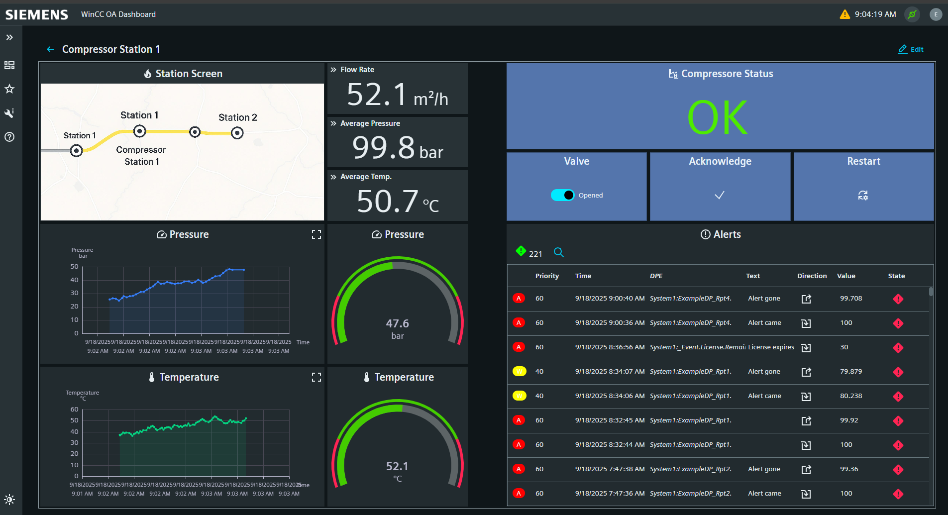
Task: Expand the Temperature trend chart to fullscreen
Action: click(316, 377)
